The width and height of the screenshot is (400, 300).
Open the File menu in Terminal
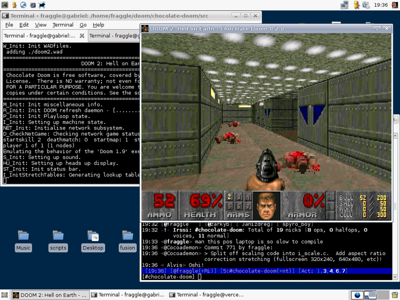(x=9, y=24)
